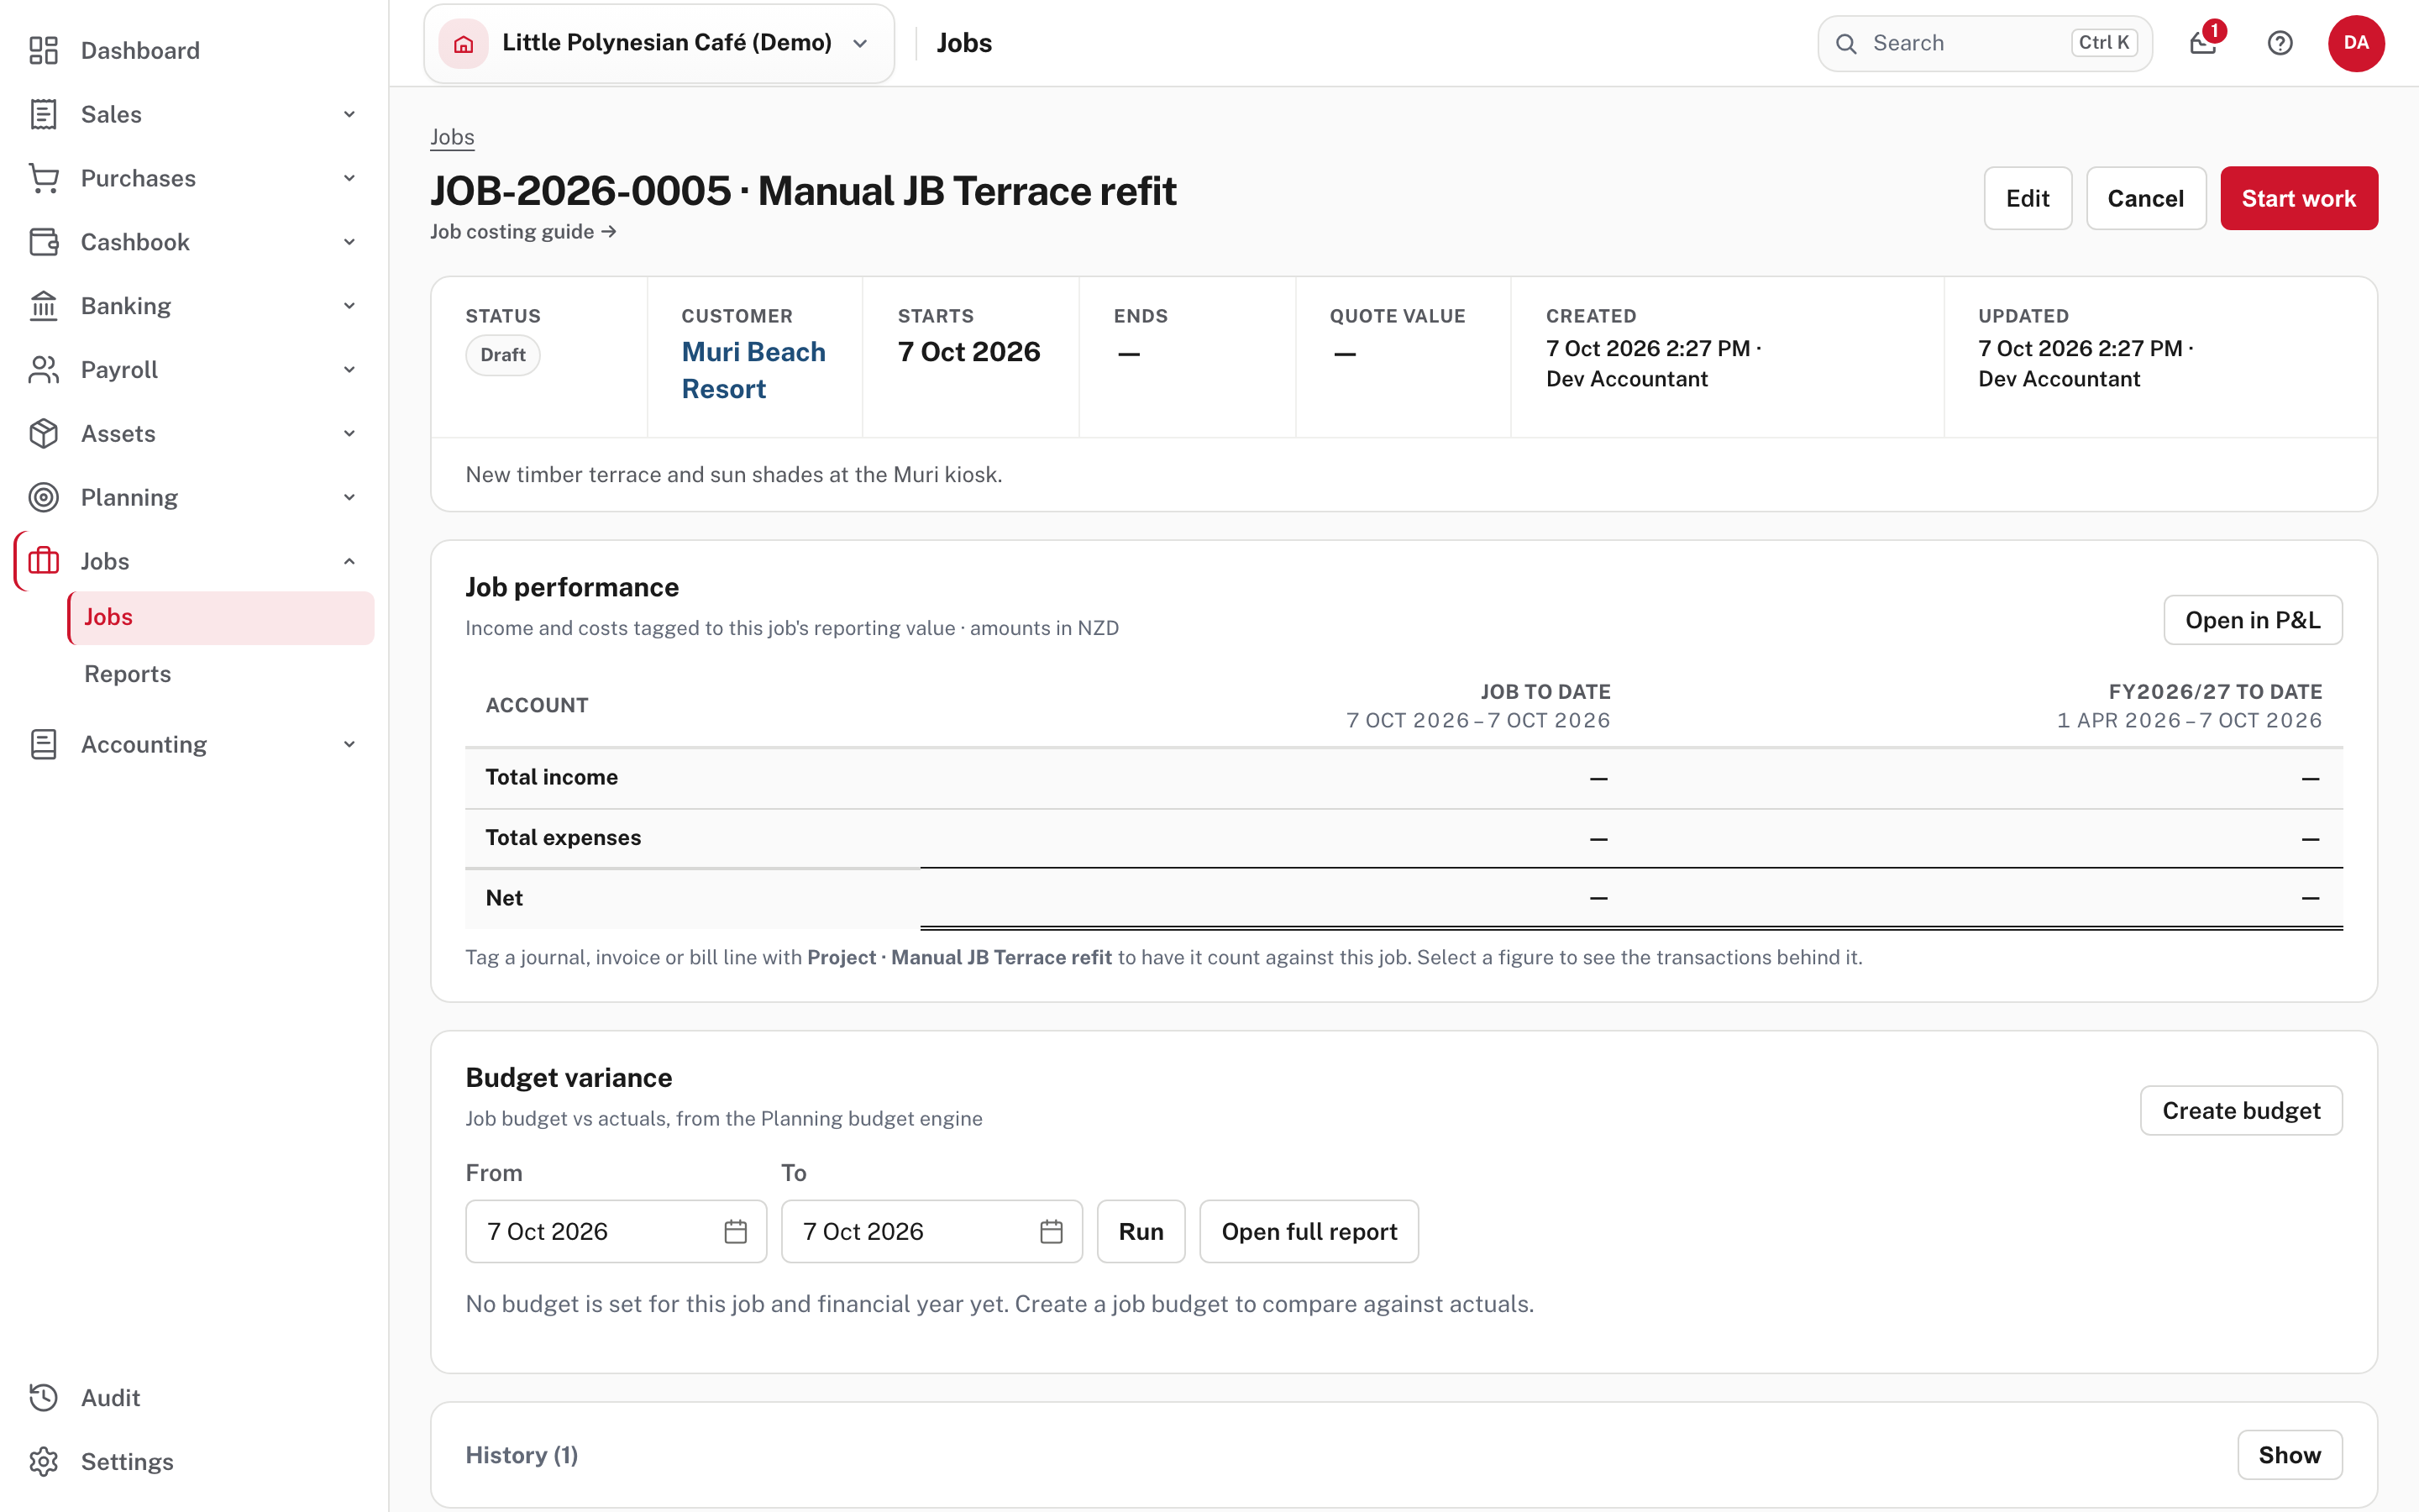
Task: Open the notifications inbox icon
Action: 2203,43
